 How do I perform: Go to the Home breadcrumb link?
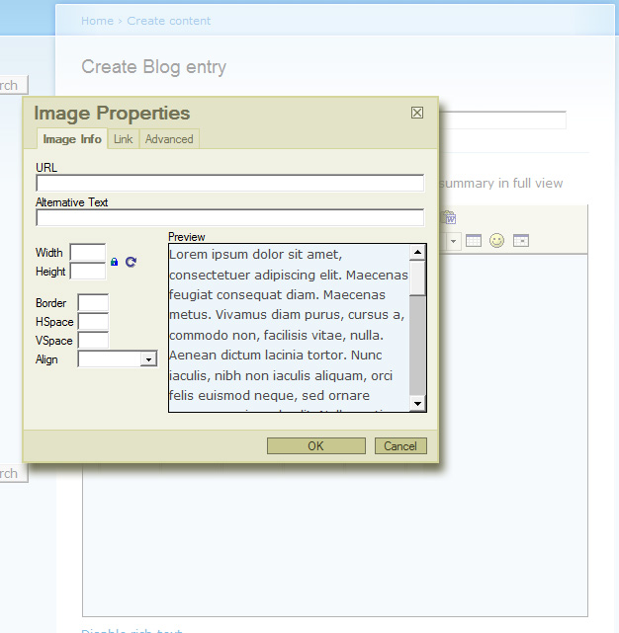coord(98,21)
